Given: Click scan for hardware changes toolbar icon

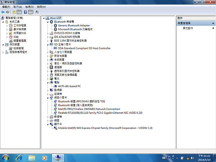Looking at the screenshot, I should (37, 12).
